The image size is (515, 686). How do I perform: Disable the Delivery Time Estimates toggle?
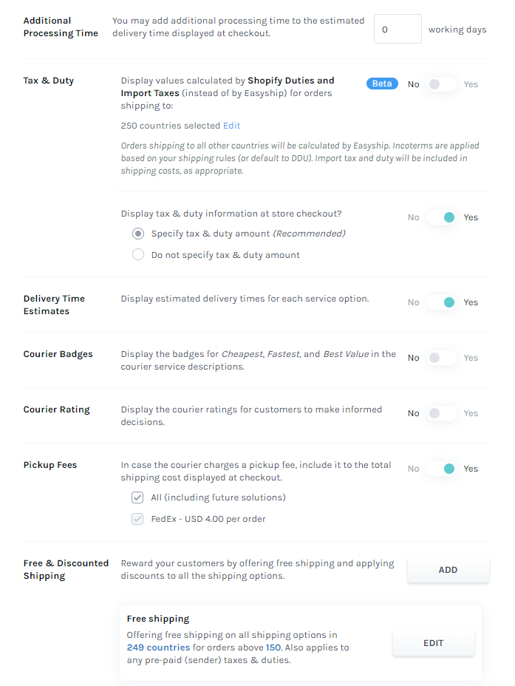pos(441,302)
